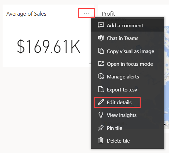Click the pushpin icon

tap(101, 128)
